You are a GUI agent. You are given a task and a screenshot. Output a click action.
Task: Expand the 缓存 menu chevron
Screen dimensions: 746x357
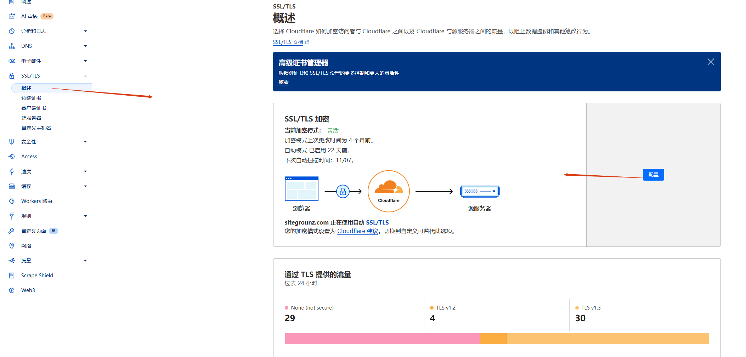tap(85, 186)
